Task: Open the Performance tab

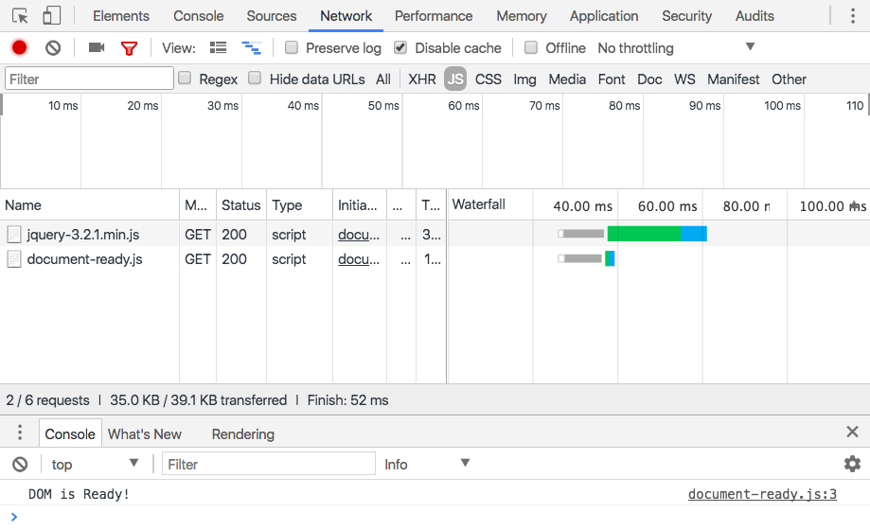Action: 434,16
